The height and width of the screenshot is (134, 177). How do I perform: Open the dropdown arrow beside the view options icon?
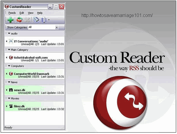click(x=49, y=20)
